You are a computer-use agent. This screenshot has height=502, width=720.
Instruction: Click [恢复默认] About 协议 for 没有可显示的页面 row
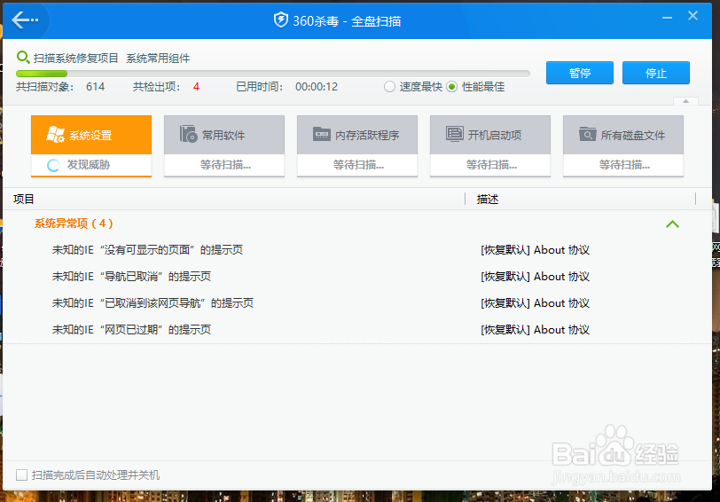pos(535,250)
